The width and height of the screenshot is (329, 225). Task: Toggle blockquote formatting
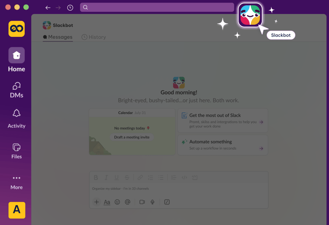(x=174, y=177)
